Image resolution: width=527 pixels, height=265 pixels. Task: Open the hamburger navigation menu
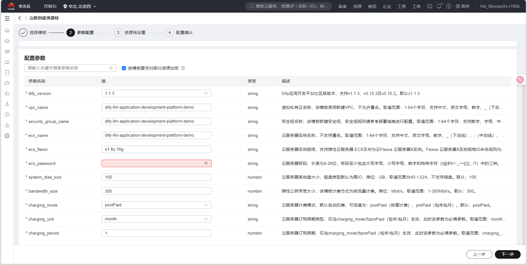tap(7, 19)
